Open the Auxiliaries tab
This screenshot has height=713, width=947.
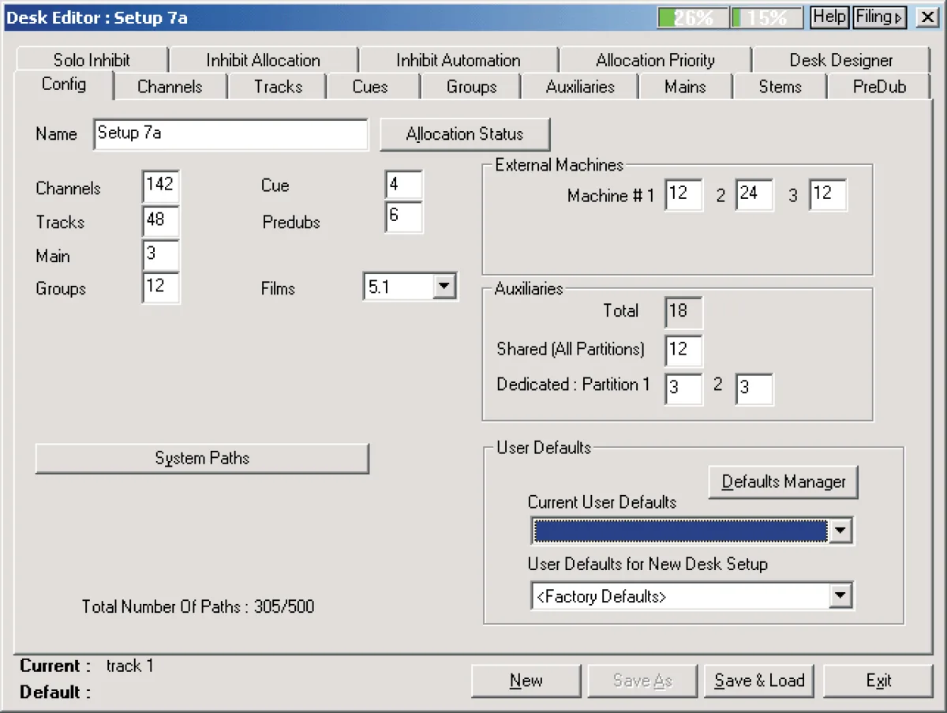(580, 87)
